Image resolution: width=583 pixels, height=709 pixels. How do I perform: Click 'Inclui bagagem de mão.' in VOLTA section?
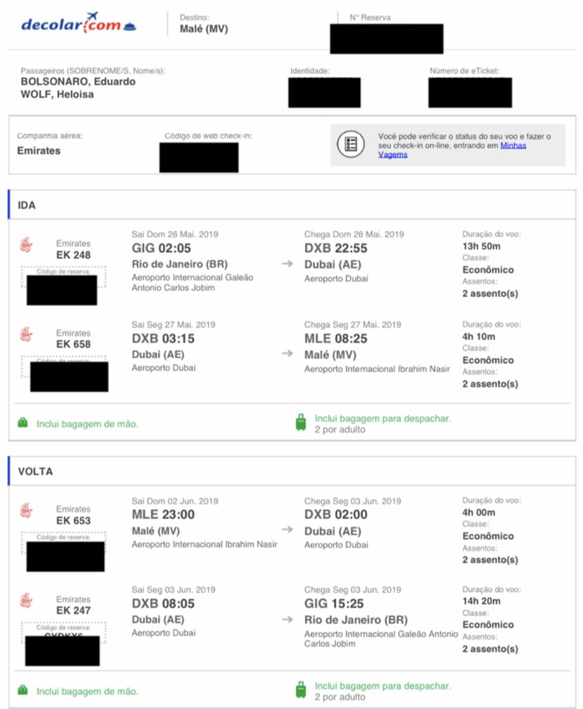click(x=87, y=692)
